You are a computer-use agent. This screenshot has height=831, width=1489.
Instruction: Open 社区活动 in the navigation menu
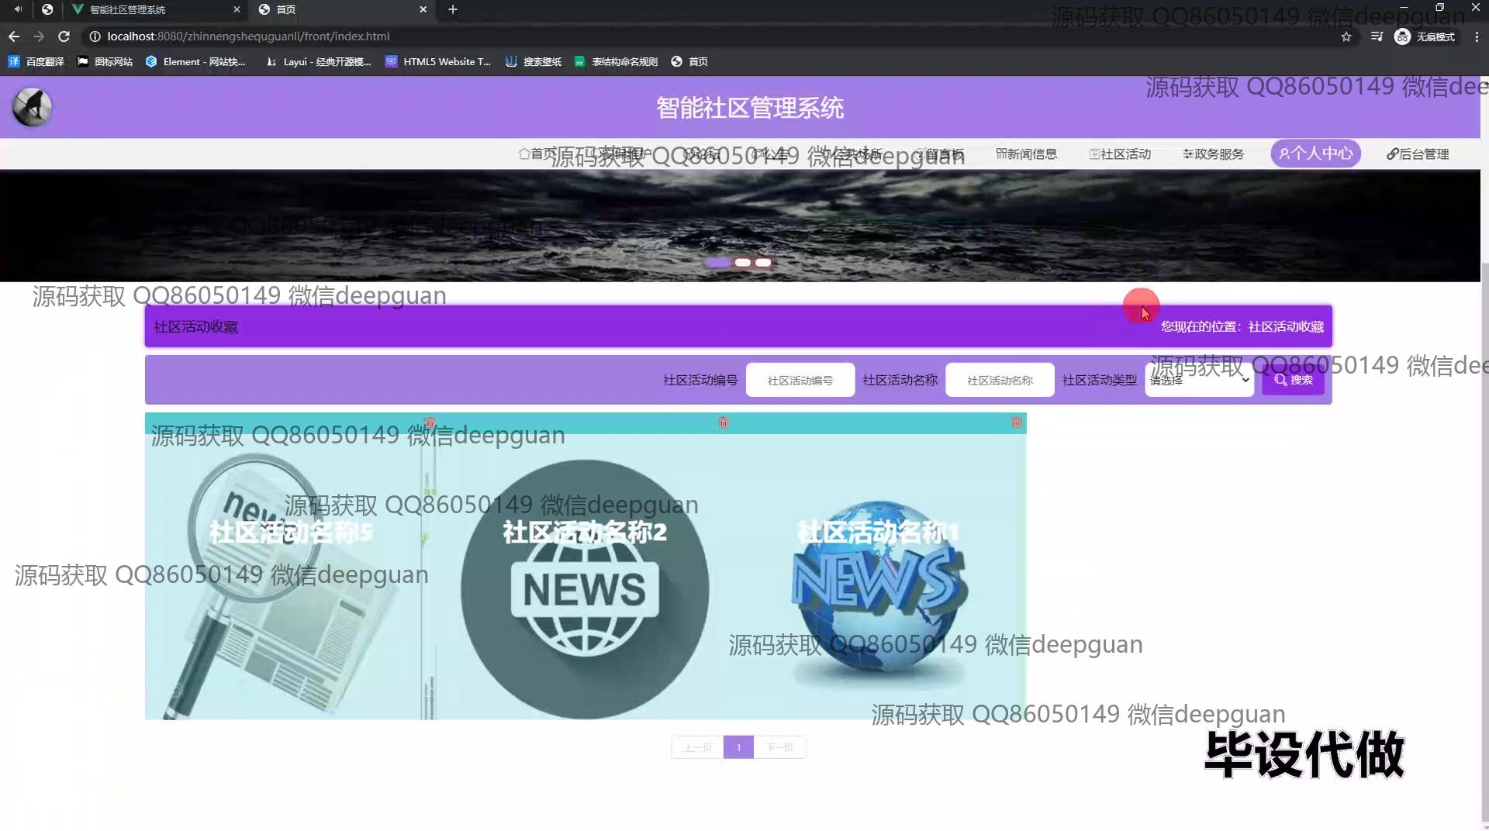pos(1121,153)
